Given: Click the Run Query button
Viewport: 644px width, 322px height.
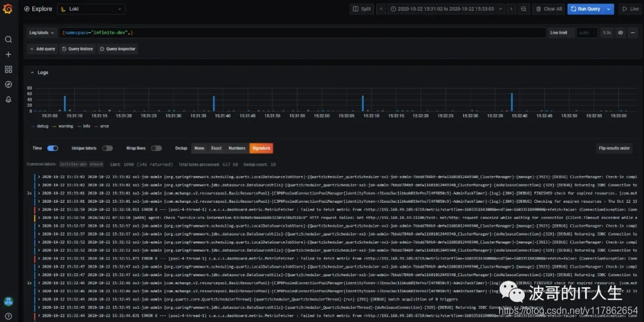Looking at the screenshot, I should tap(586, 8).
